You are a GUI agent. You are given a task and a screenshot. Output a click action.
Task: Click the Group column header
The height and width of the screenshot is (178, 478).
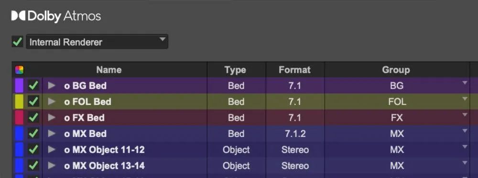pyautogui.click(x=396, y=70)
